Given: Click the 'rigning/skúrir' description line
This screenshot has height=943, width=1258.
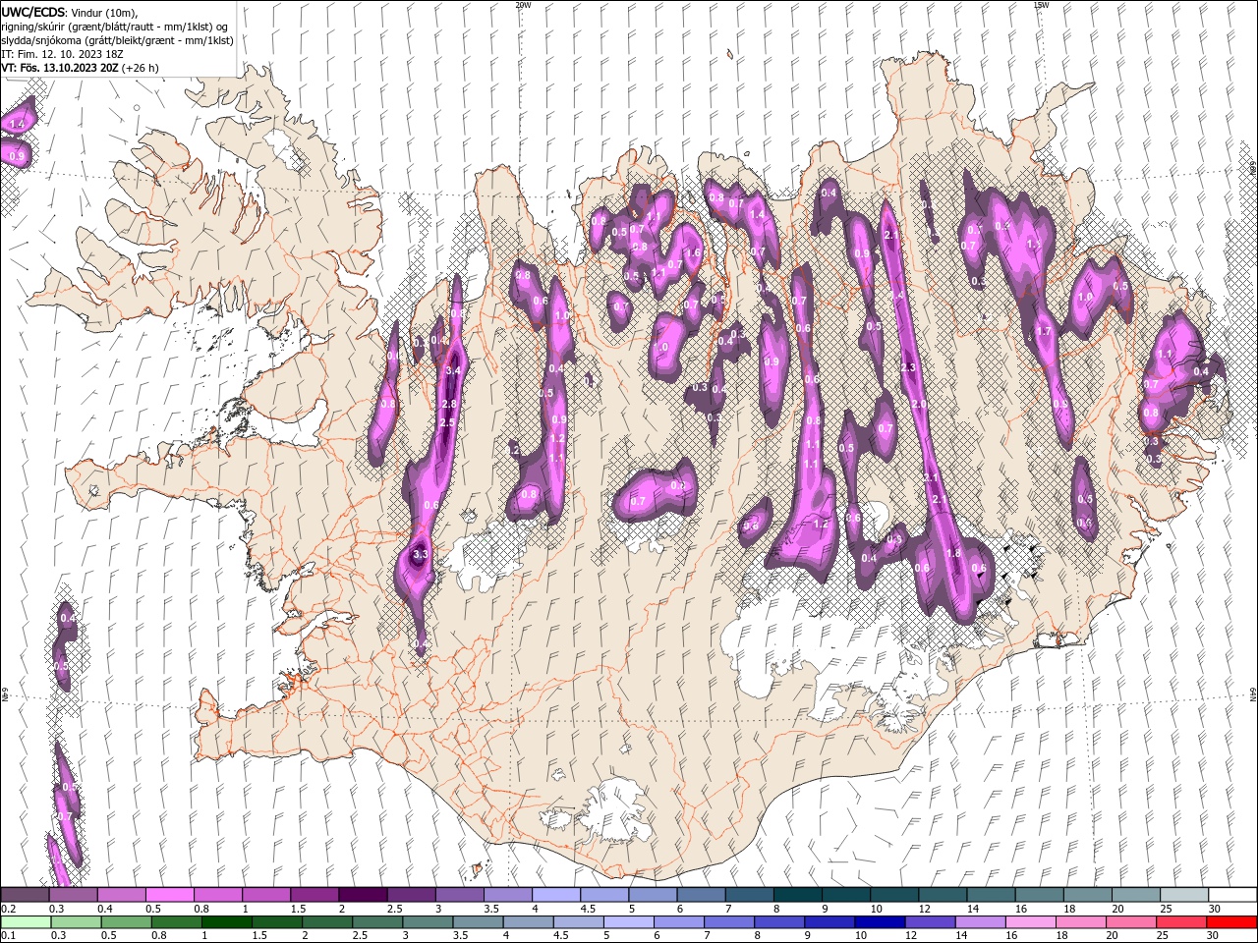Looking at the screenshot, I should point(116,26).
